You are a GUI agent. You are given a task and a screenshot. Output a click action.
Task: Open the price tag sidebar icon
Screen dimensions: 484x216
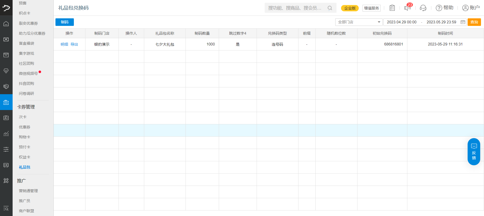point(6,86)
